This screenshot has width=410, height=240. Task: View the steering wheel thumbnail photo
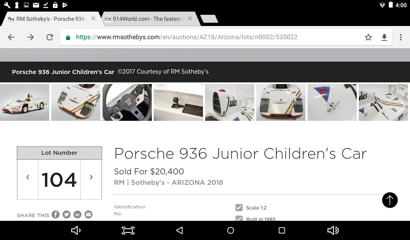click(x=127, y=102)
